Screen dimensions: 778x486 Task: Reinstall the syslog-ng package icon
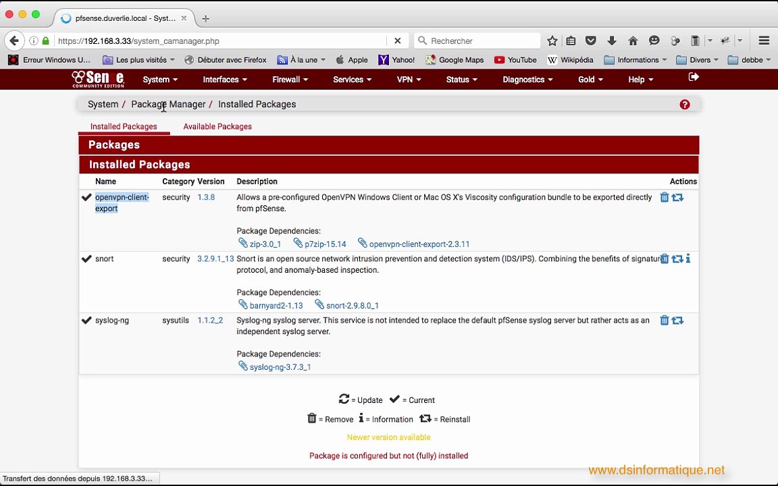point(677,321)
